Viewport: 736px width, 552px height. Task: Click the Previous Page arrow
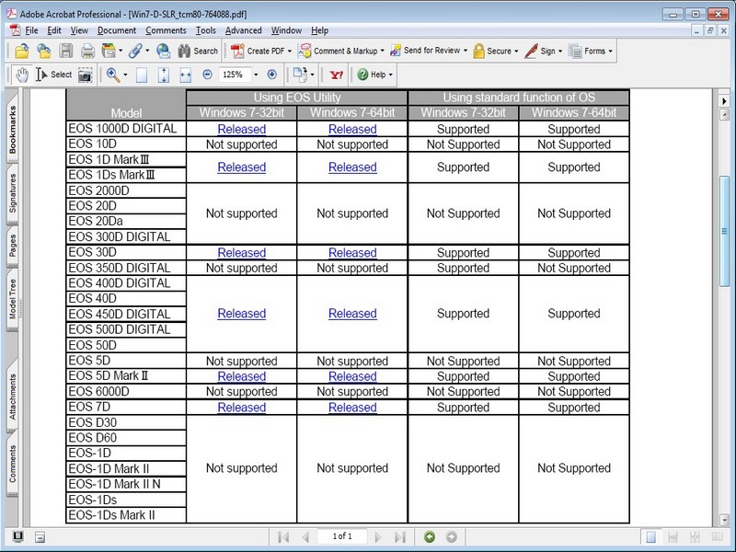(x=305, y=536)
